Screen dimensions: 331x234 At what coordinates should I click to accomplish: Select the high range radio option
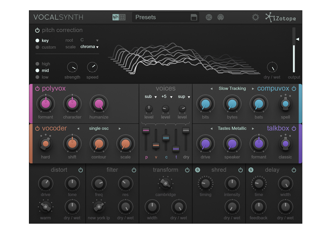click(37, 64)
